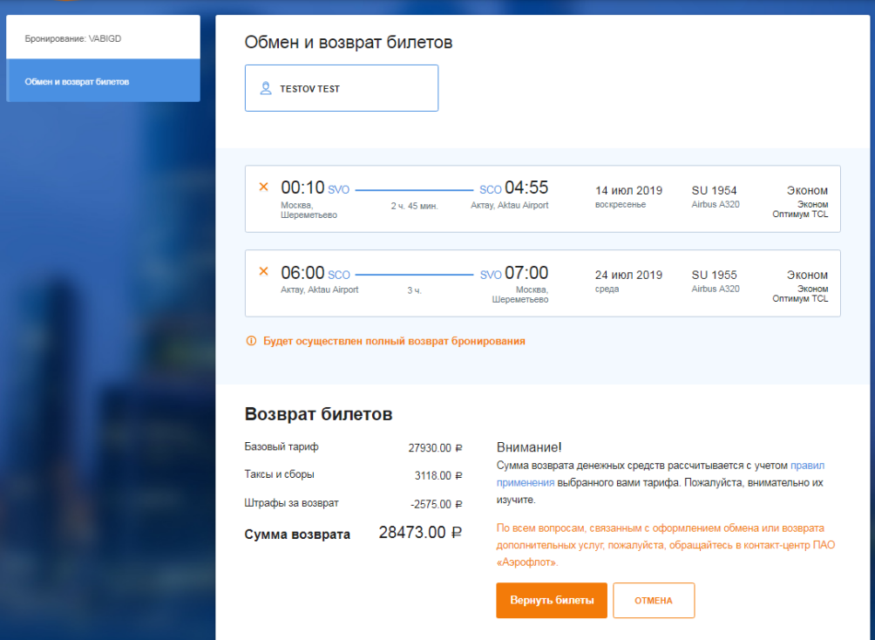875x640 pixels.
Task: Click the passenger icon beside TESTOV TEST
Action: (266, 89)
